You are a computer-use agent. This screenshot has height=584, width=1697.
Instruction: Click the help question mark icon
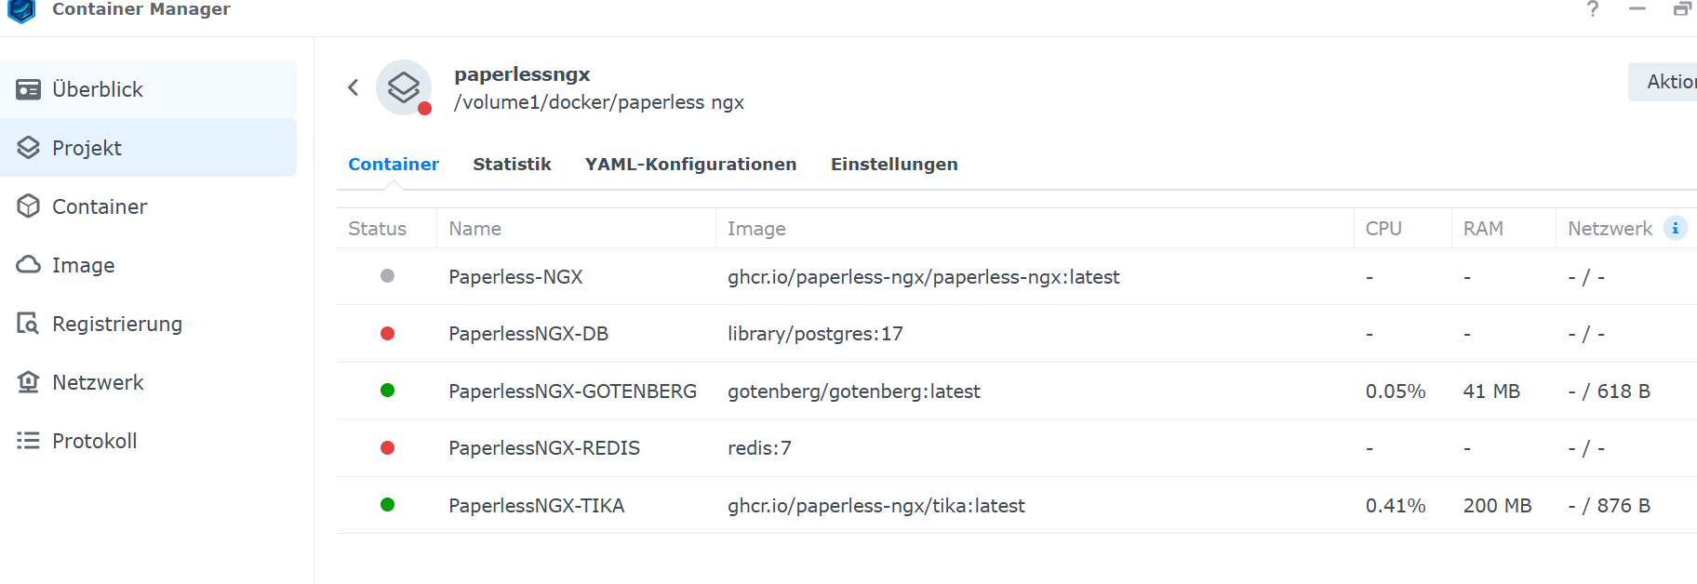coord(1593,9)
